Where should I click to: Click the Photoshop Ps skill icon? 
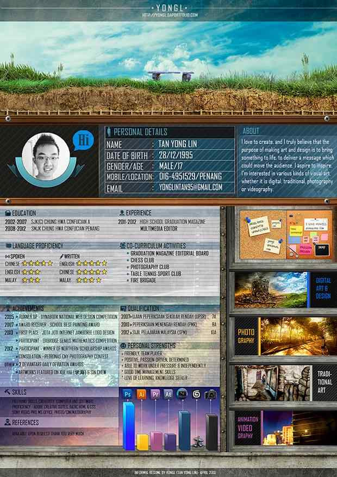pos(128,394)
